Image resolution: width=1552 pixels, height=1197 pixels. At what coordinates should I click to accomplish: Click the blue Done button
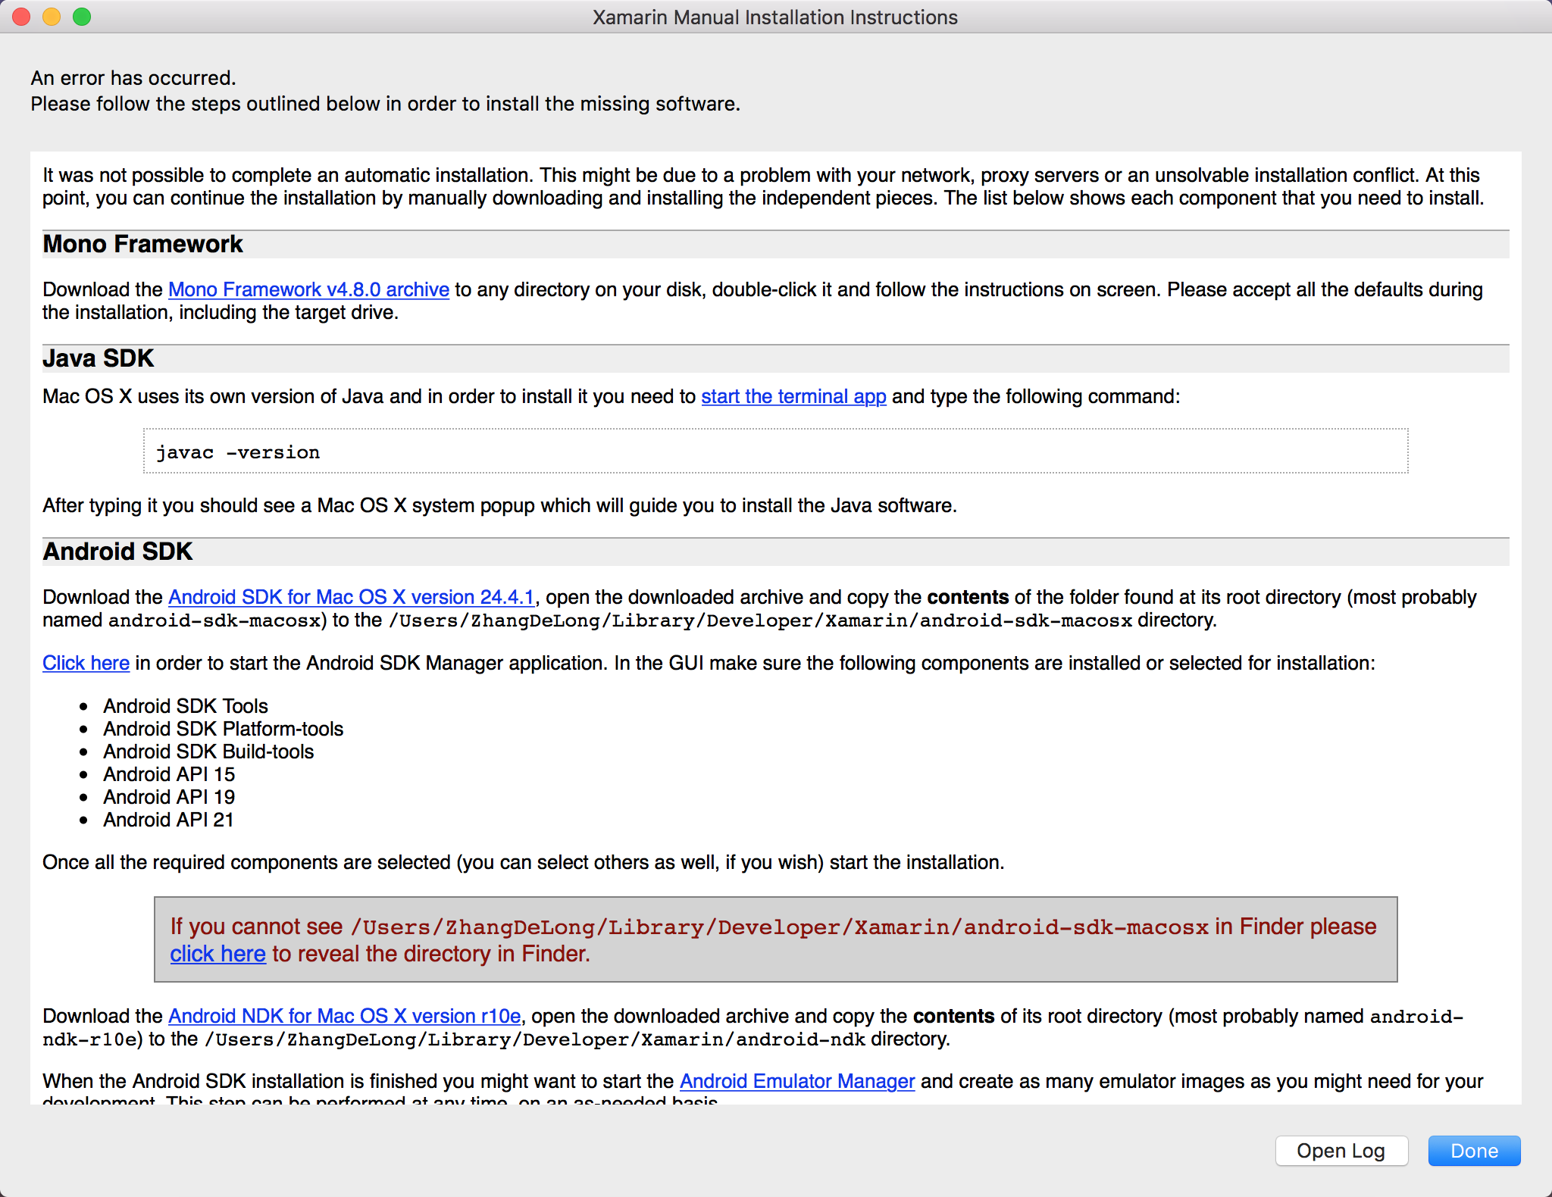point(1474,1151)
